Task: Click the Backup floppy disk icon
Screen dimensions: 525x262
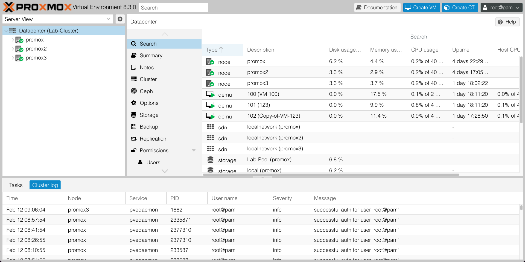Action: click(x=134, y=127)
